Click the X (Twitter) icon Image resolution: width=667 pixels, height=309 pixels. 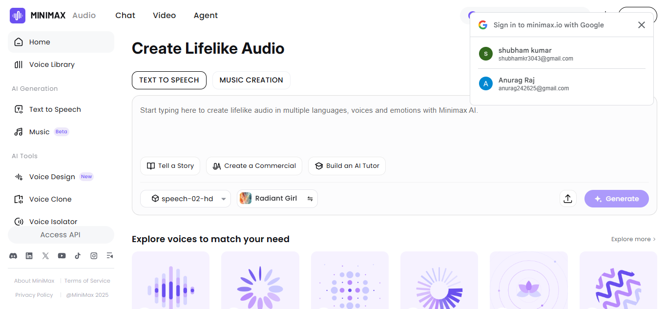[x=45, y=256]
